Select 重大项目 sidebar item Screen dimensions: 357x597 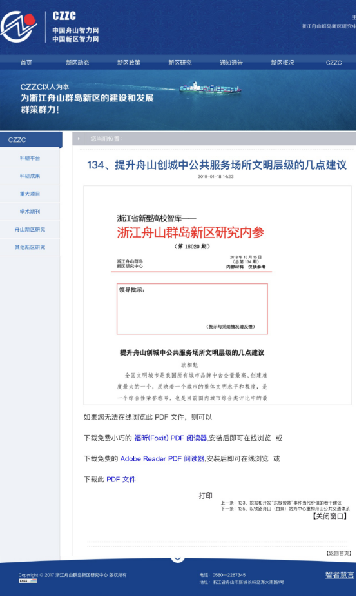[30, 194]
